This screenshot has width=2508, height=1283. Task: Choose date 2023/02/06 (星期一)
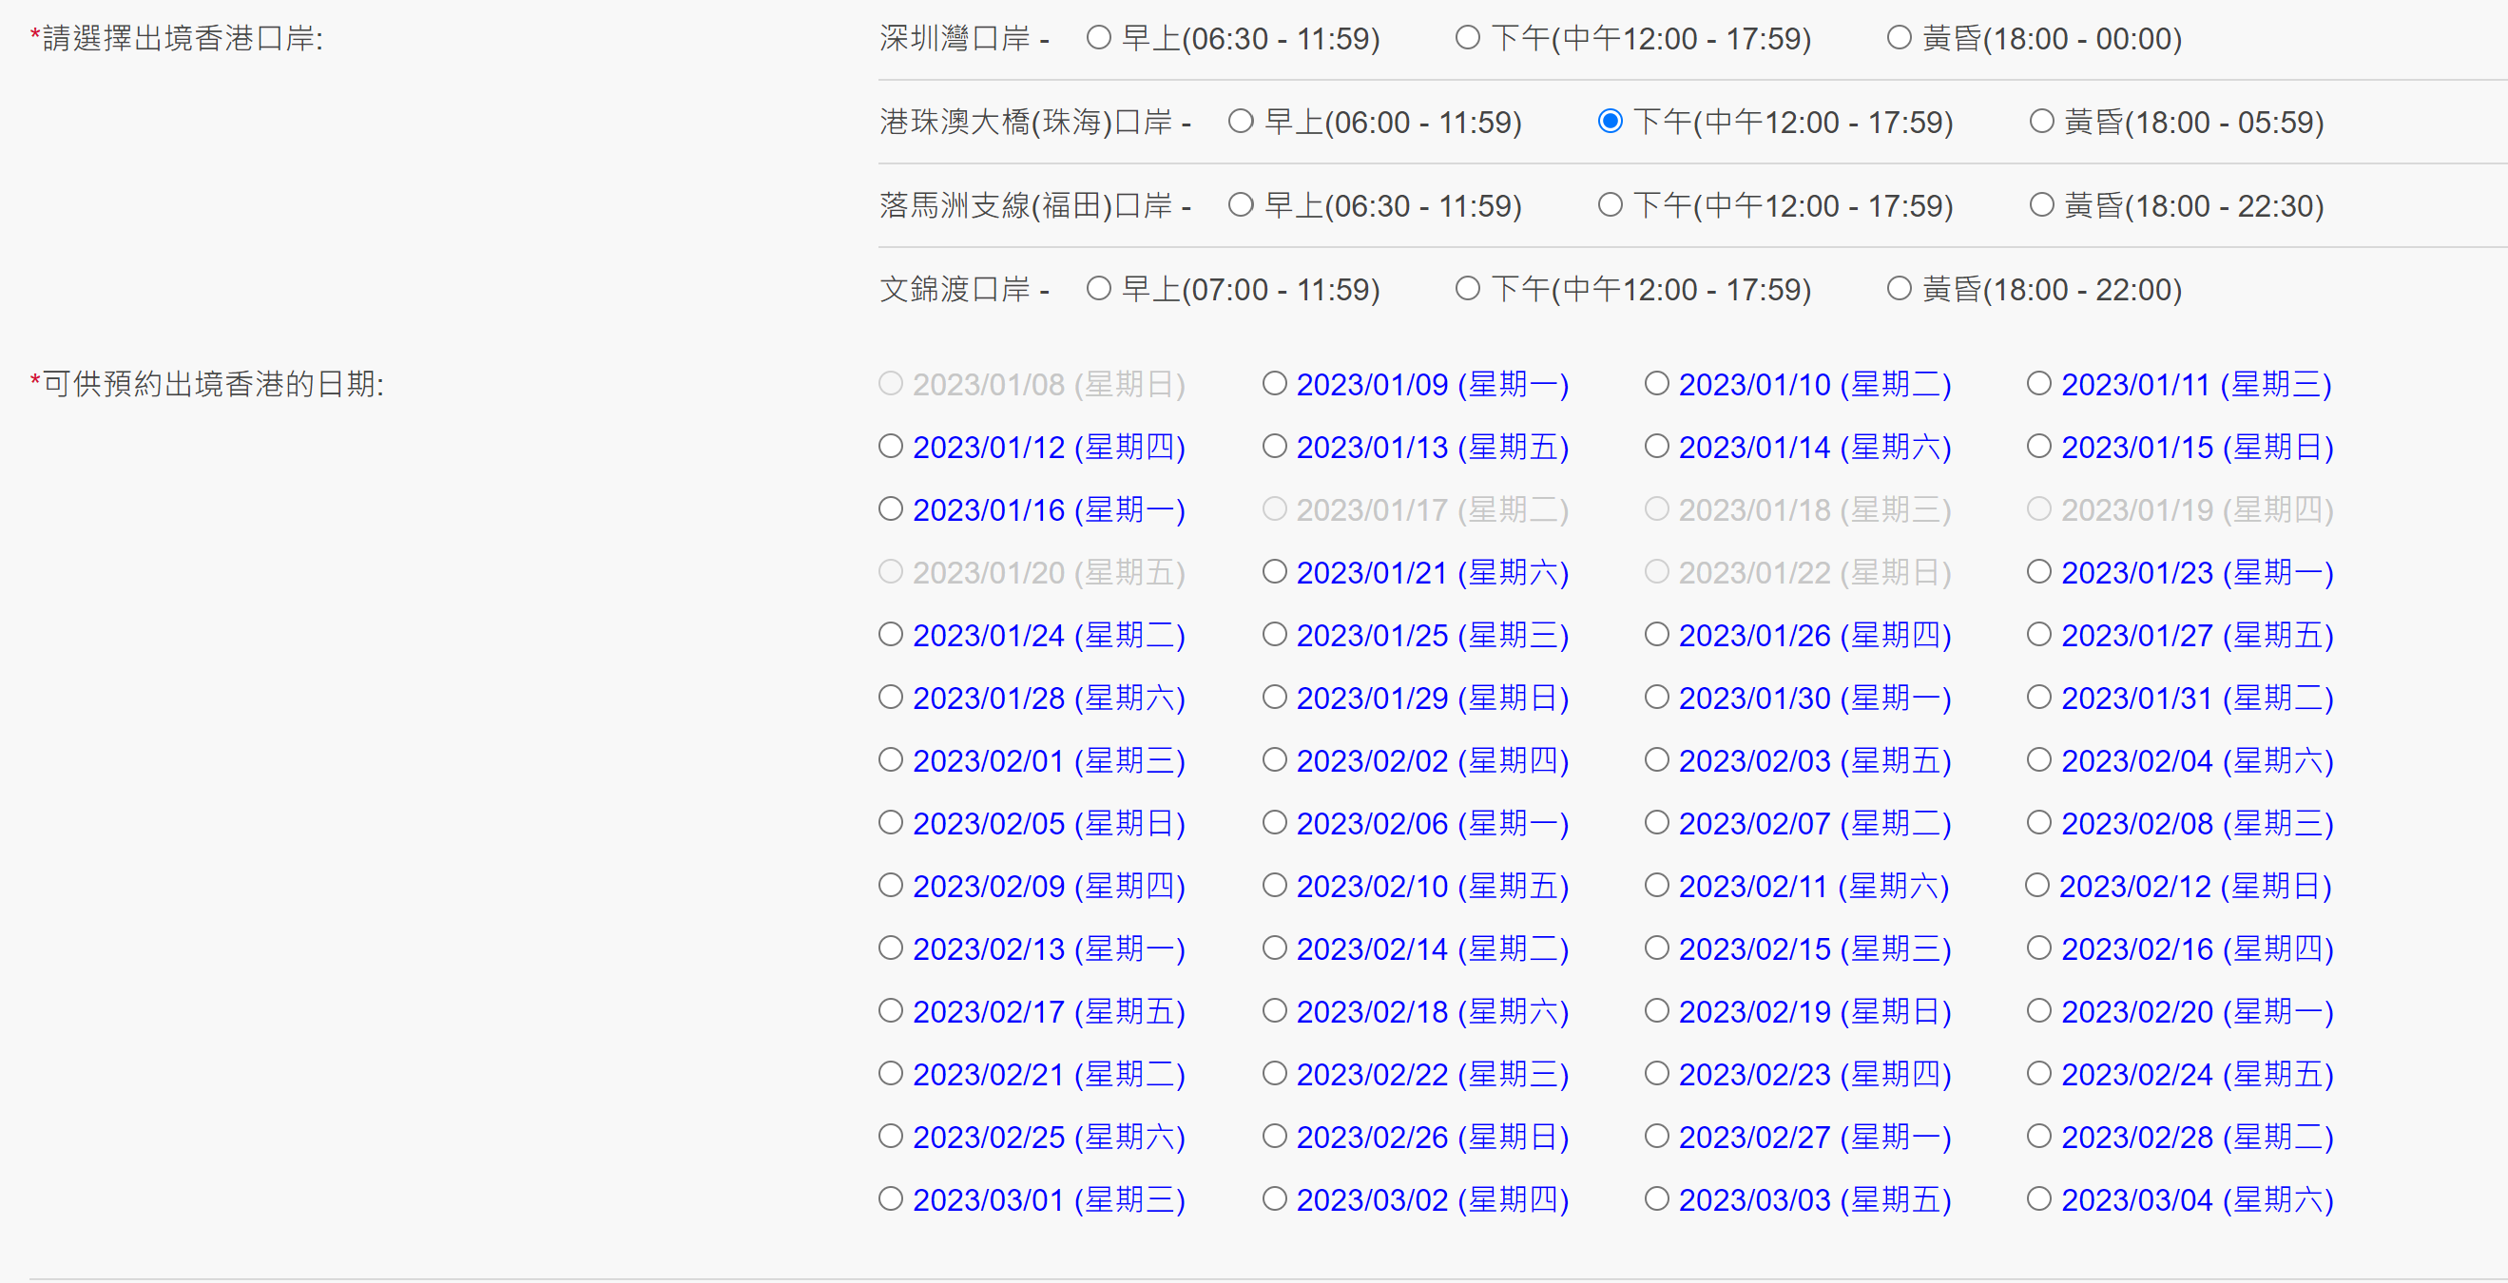point(1275,824)
